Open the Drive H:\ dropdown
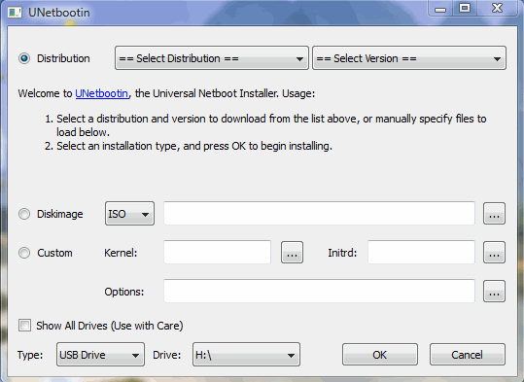Image resolution: width=524 pixels, height=382 pixels. [246, 354]
